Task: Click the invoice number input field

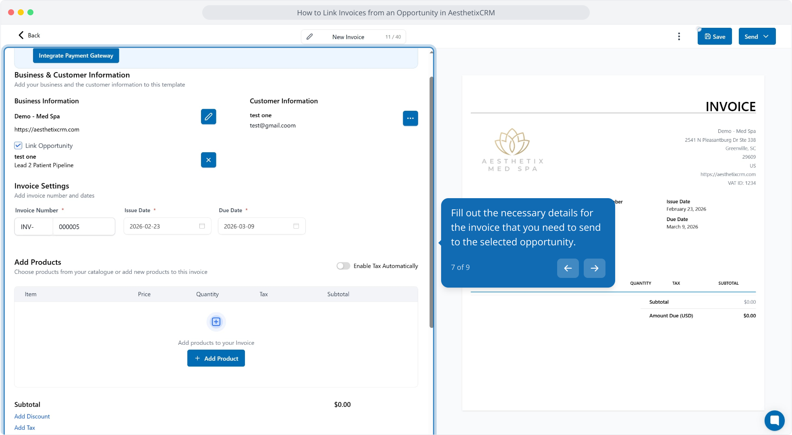Action: coord(83,227)
